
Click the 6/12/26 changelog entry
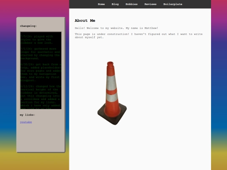[x=41, y=97]
